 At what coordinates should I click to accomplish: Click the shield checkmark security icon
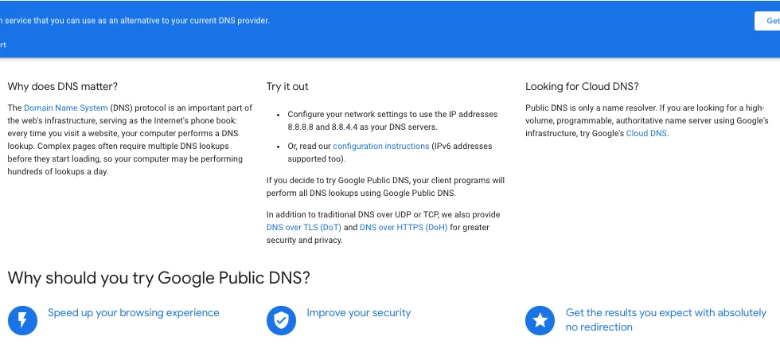[x=282, y=320]
